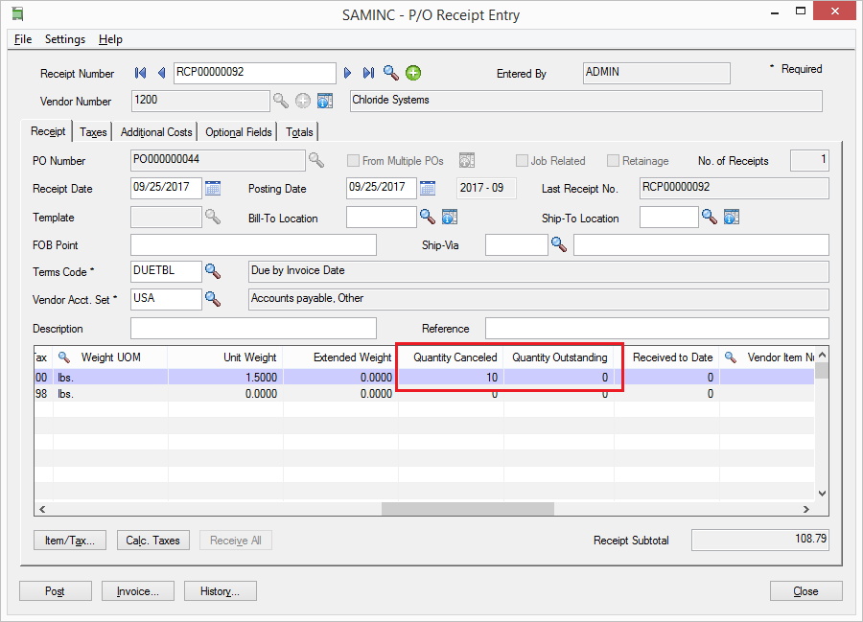Toggle the Job Related checkbox
The height and width of the screenshot is (622, 863).
523,161
